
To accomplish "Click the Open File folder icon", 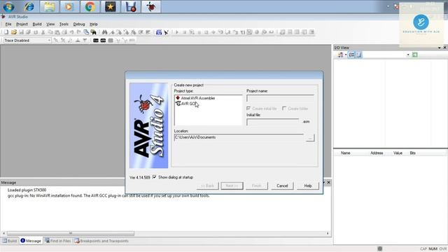I will [x=14, y=32].
